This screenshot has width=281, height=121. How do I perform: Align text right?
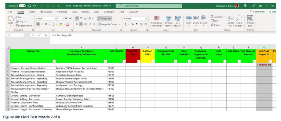coord(85,24)
